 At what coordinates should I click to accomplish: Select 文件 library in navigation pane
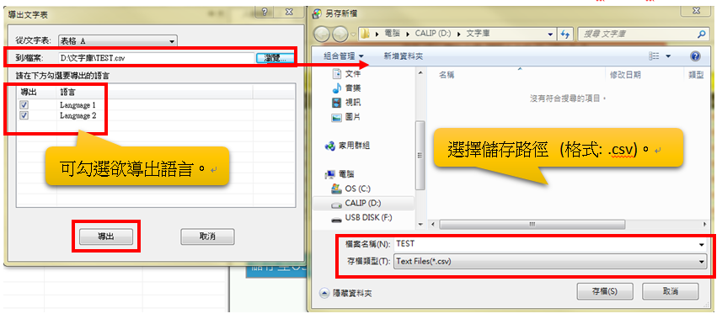click(348, 74)
